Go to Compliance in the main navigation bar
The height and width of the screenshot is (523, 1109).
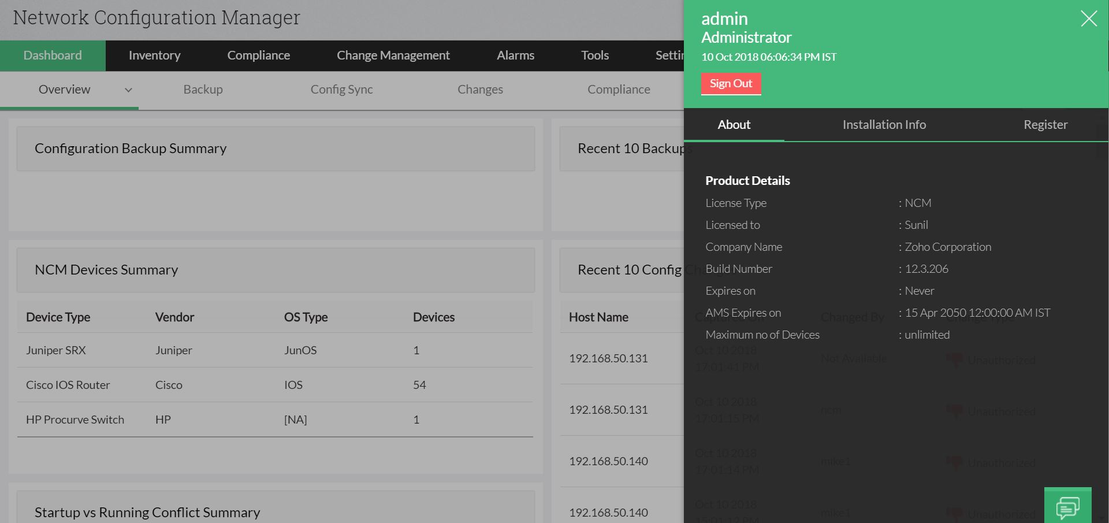[x=258, y=55]
